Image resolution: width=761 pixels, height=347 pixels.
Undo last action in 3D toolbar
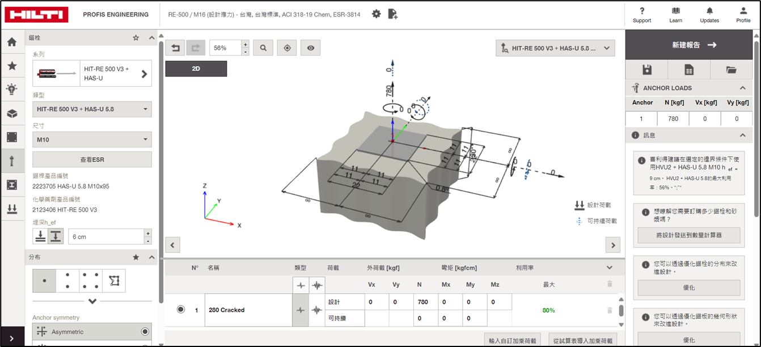175,48
